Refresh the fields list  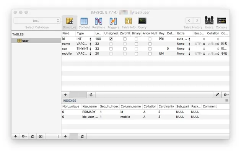(x=91, y=94)
